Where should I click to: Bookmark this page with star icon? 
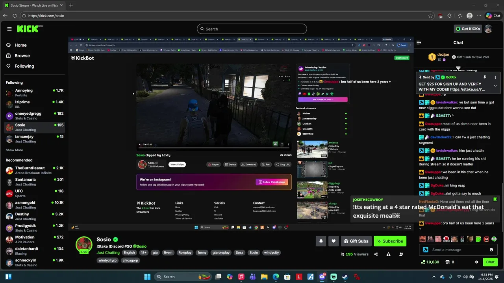(430, 16)
